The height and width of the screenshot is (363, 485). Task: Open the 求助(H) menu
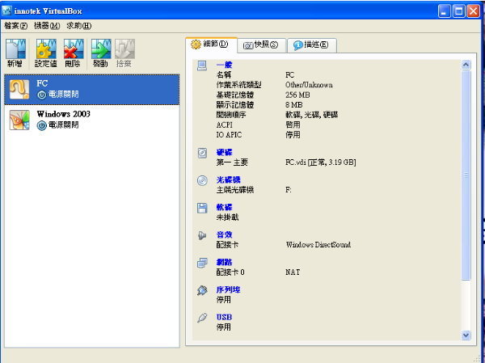(x=79, y=26)
